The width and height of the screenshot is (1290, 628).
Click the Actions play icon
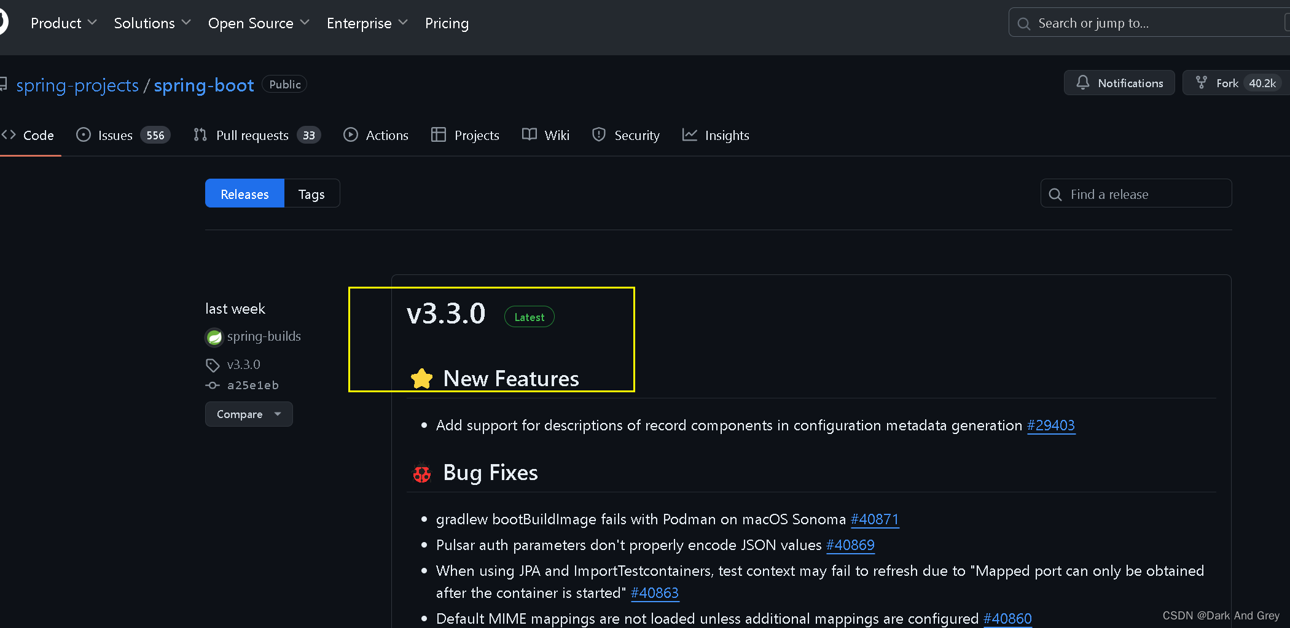point(351,134)
